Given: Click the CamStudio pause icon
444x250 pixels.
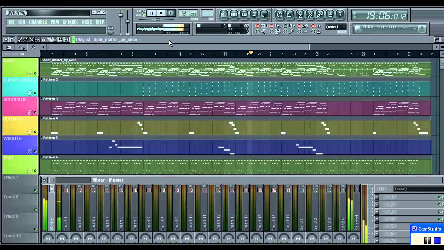Looking at the screenshot, I should point(427,240).
